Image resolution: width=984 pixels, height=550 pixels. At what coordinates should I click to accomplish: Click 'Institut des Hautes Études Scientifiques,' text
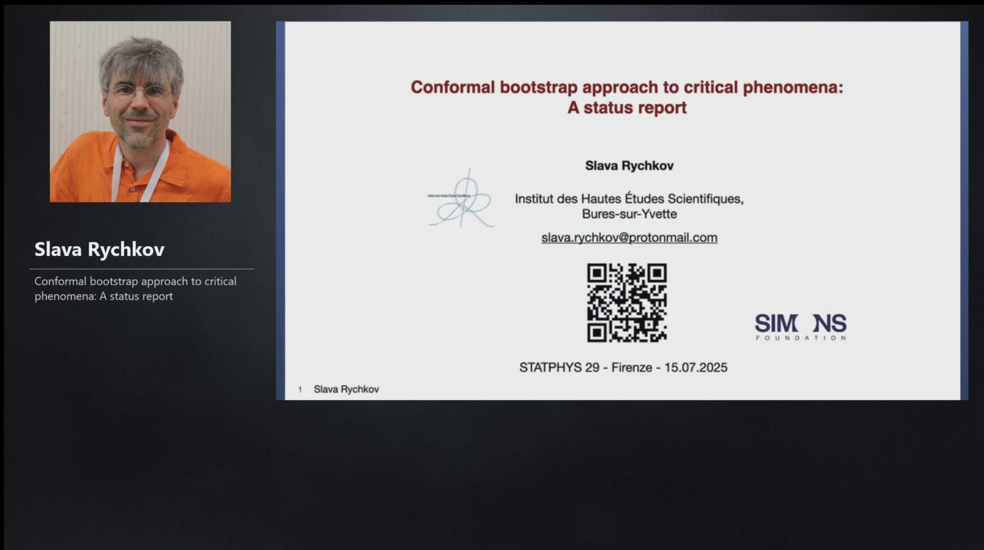pyautogui.click(x=629, y=199)
